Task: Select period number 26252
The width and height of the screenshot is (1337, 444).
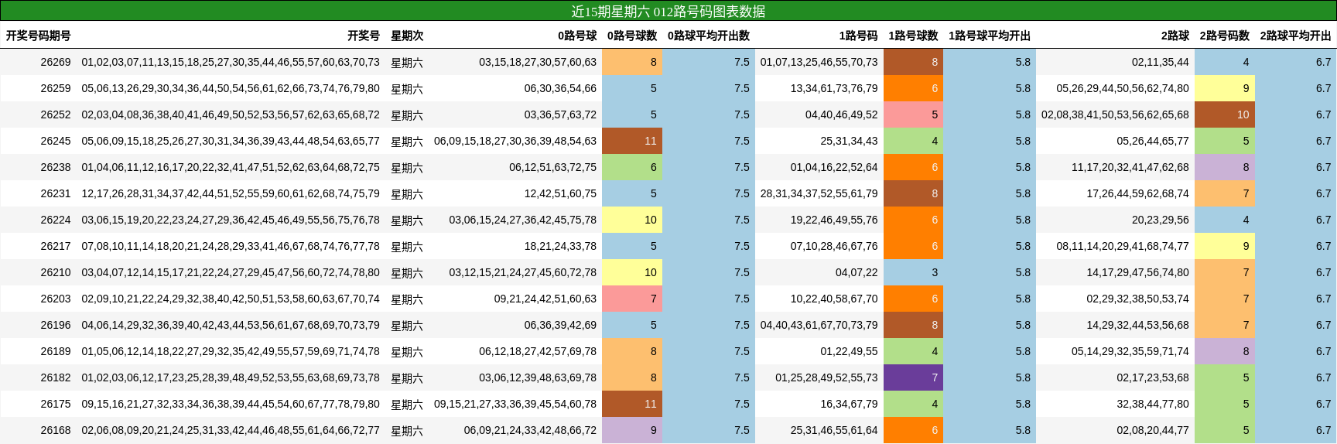Action: (x=56, y=114)
